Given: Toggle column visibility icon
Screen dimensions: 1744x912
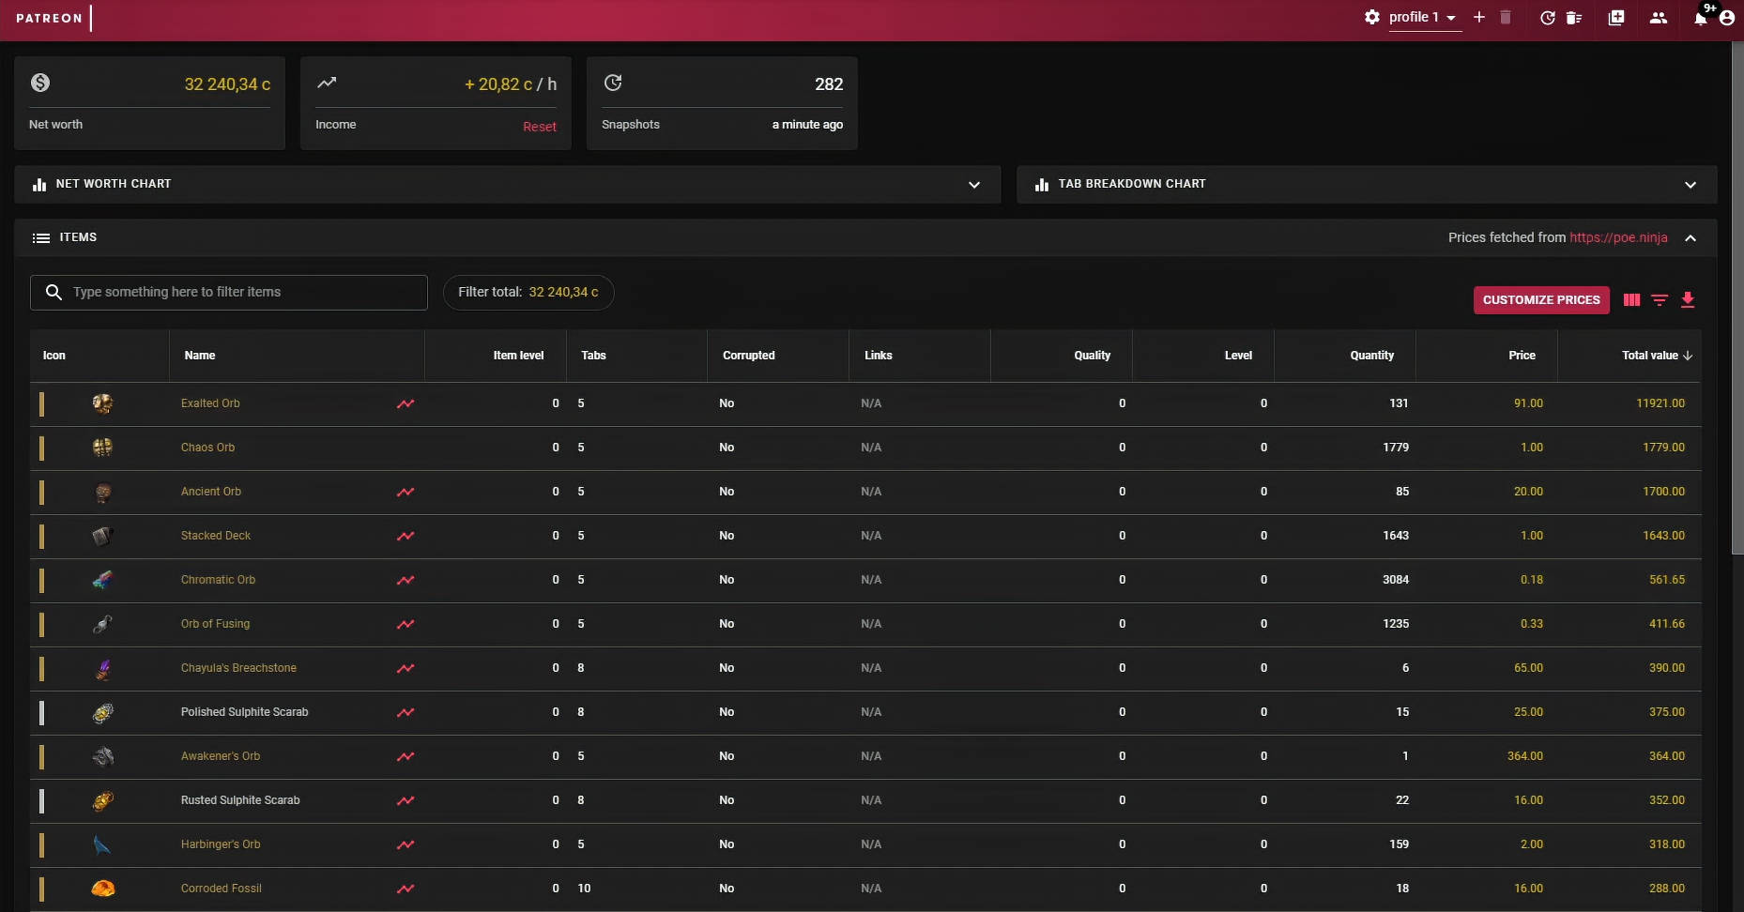Looking at the screenshot, I should [1632, 300].
